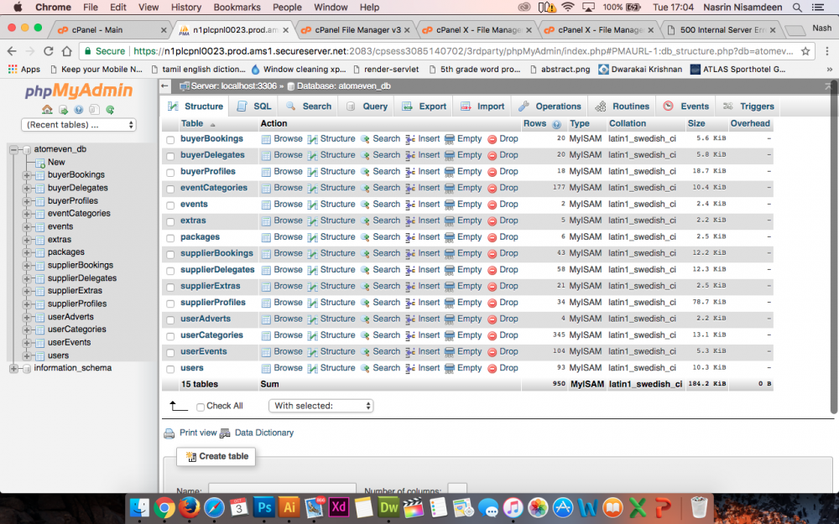This screenshot has width=839, height=524.
Task: Click the Drop icon for the events table
Action: tap(492, 205)
